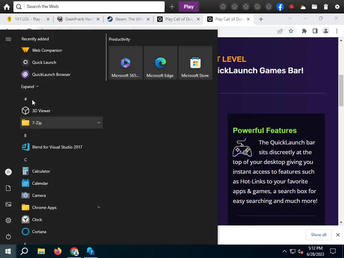Image resolution: width=344 pixels, height=258 pixels.
Task: Open Web Companion from Recently added
Action: coord(62,50)
